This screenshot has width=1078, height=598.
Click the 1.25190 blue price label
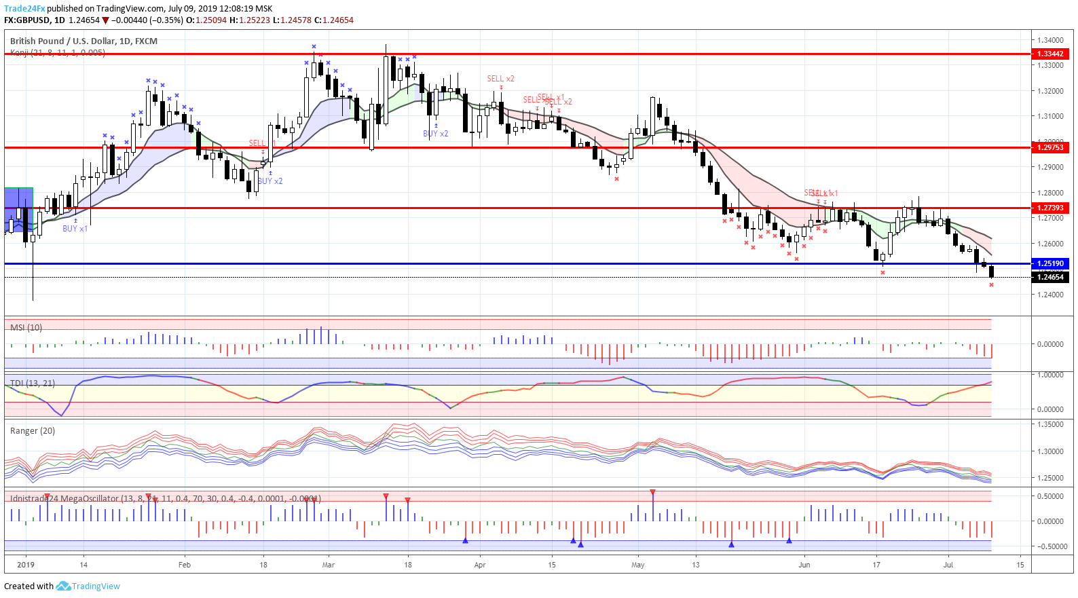[x=1050, y=263]
